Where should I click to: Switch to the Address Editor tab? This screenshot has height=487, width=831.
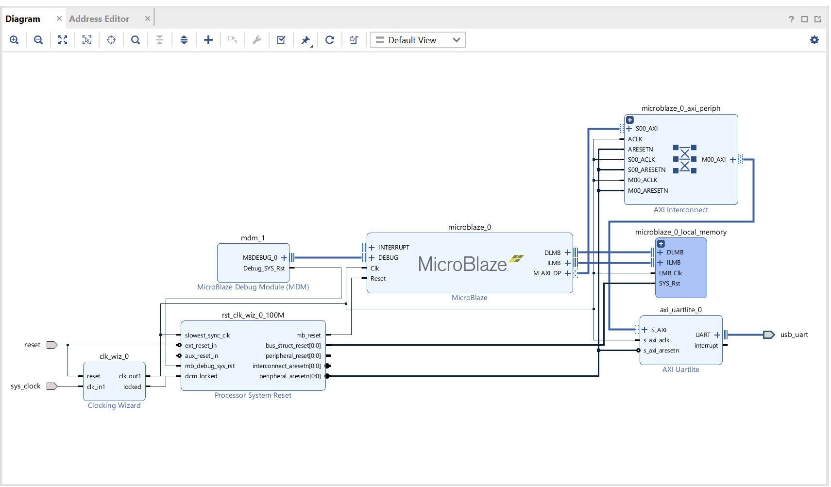[x=99, y=19]
